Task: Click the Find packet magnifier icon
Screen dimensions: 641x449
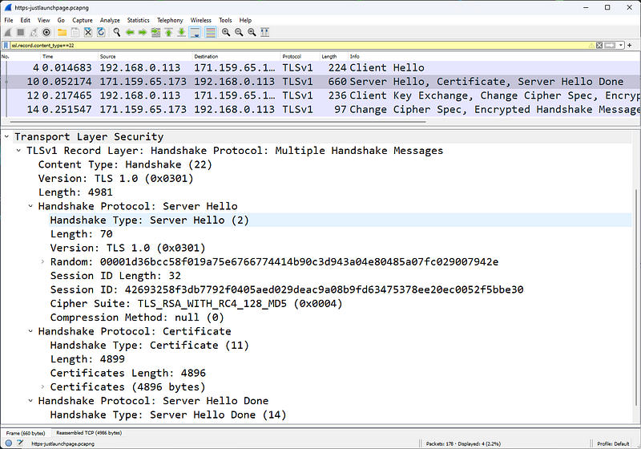Action: click(x=117, y=32)
